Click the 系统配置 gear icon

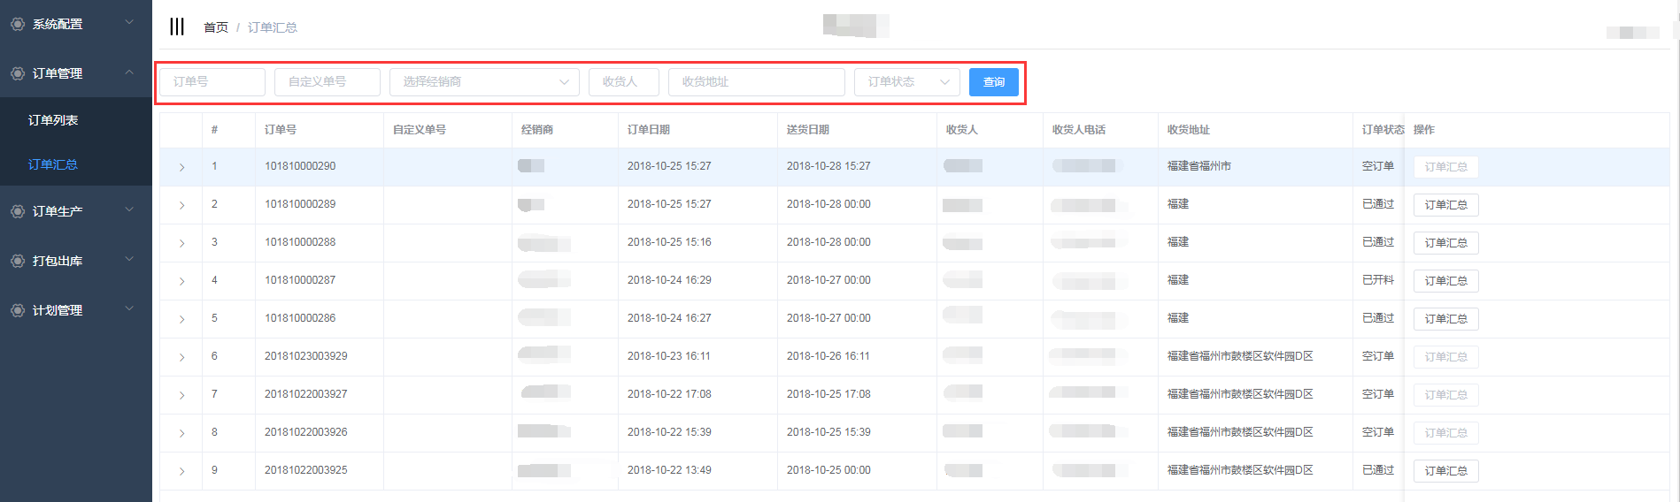18,24
